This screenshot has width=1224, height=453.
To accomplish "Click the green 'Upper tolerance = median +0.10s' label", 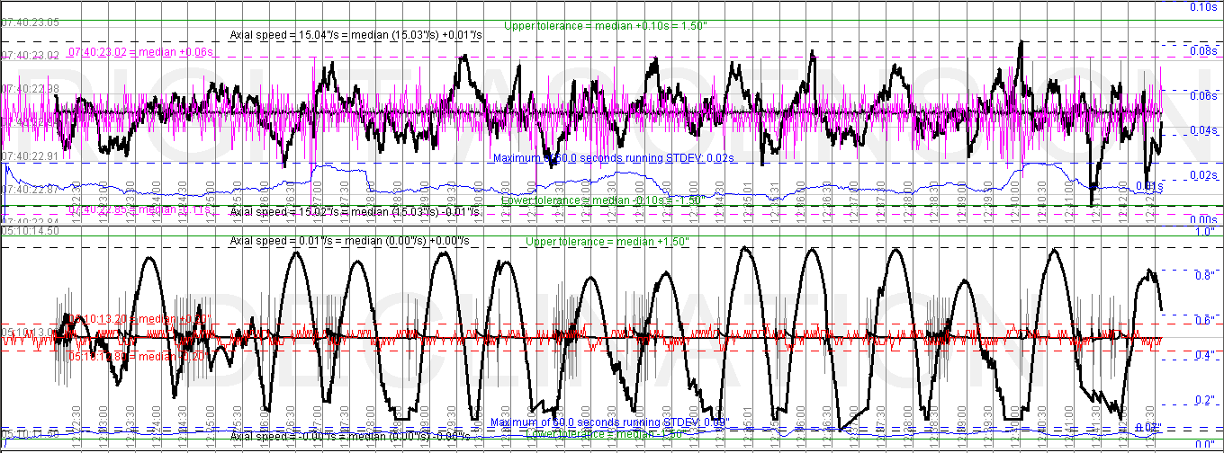I will tap(605, 25).
